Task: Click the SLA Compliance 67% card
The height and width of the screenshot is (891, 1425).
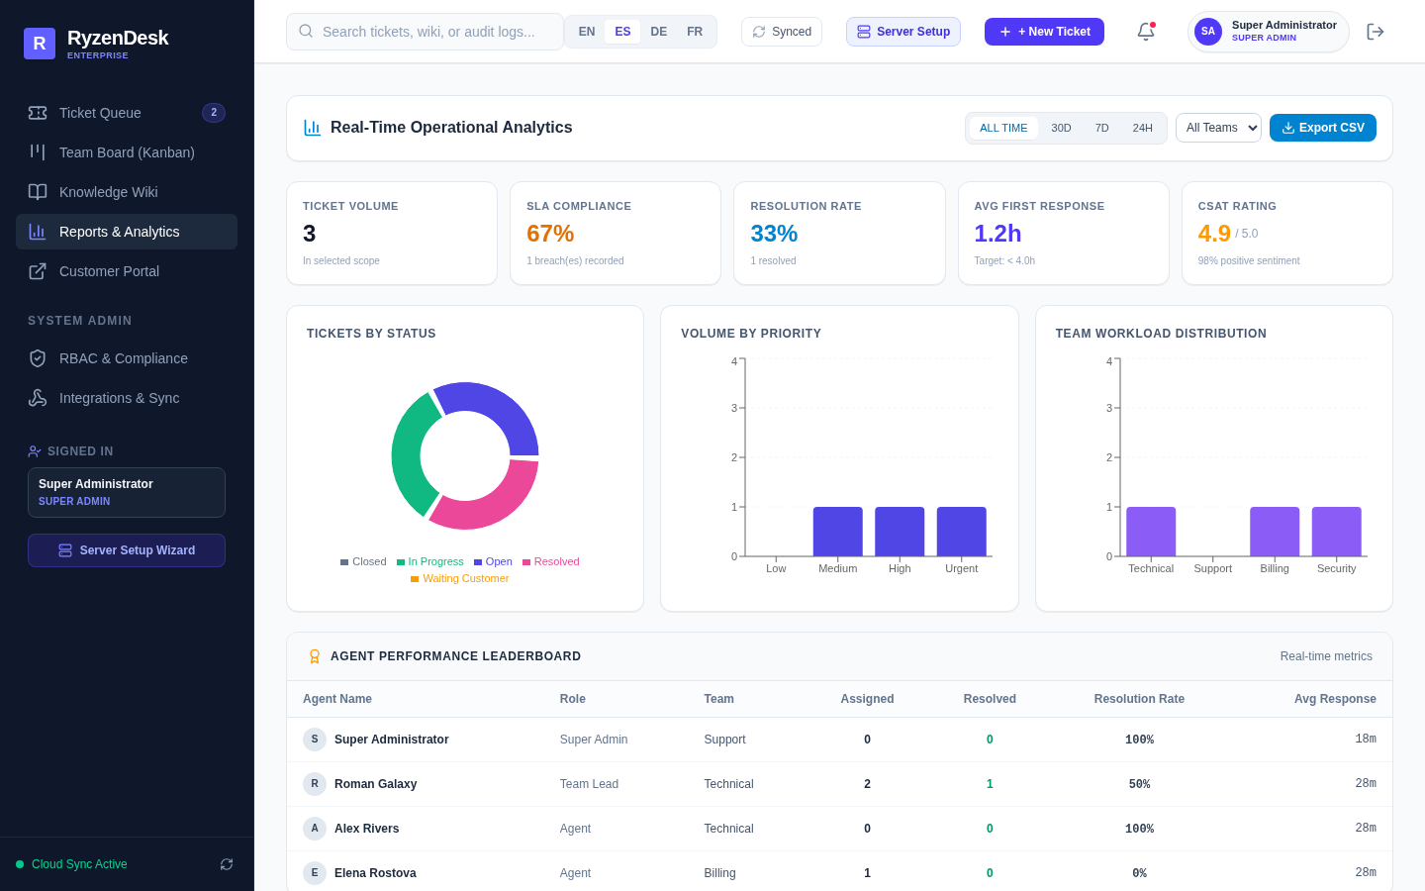Action: (616, 233)
